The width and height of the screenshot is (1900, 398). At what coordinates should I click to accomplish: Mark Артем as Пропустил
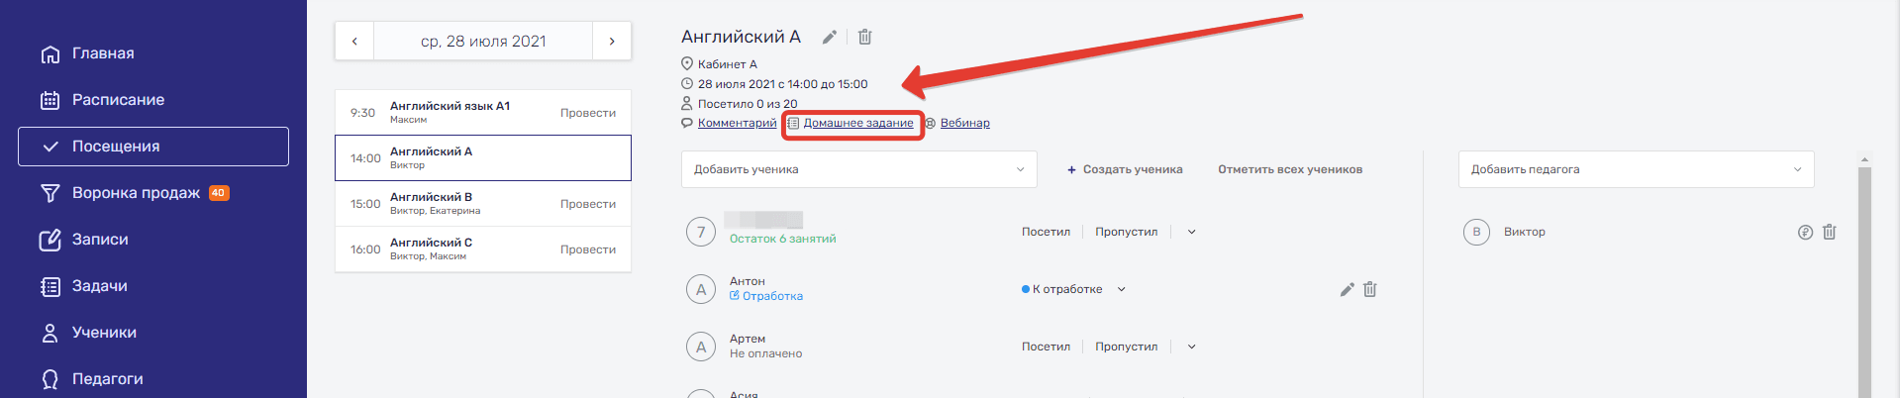pos(1126,347)
